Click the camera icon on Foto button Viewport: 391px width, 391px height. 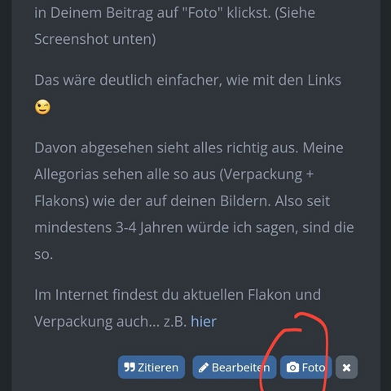[x=292, y=367]
